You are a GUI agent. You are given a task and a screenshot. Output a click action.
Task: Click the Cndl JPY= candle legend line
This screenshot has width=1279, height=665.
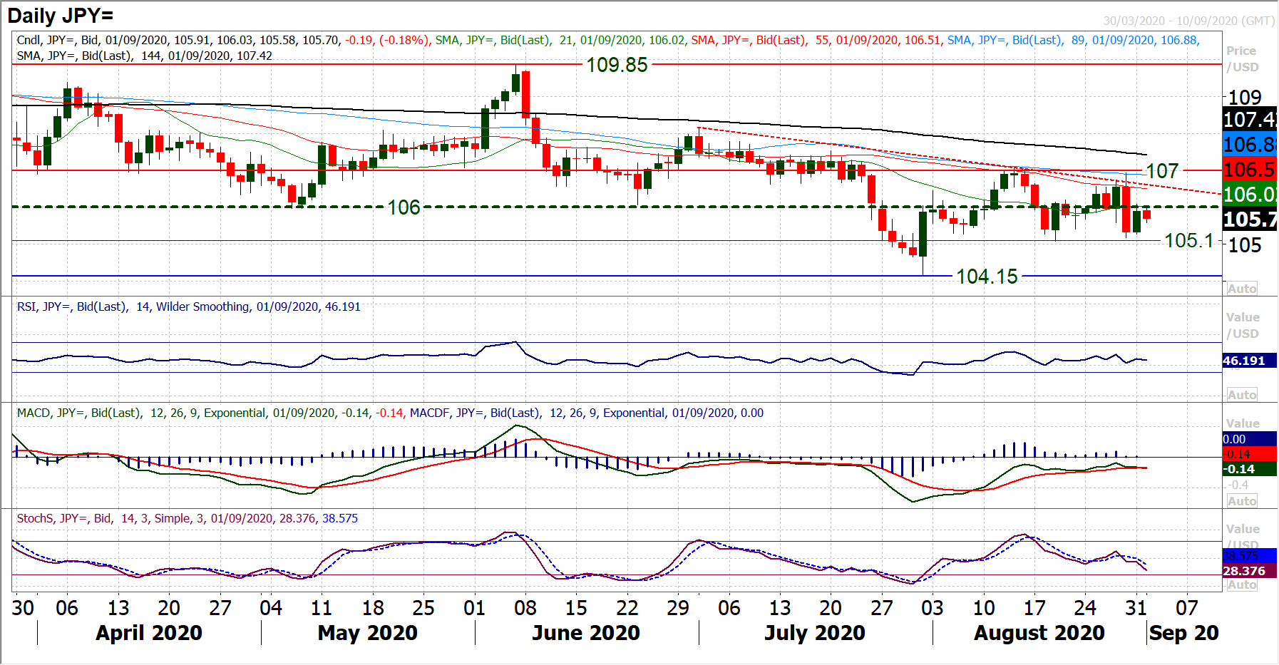coord(222,40)
